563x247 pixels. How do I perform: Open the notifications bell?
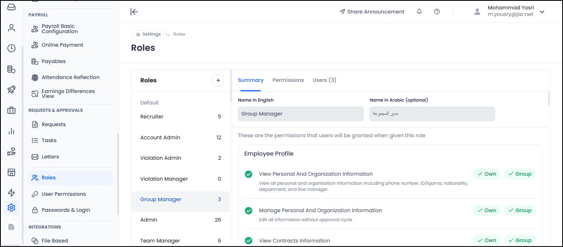419,11
